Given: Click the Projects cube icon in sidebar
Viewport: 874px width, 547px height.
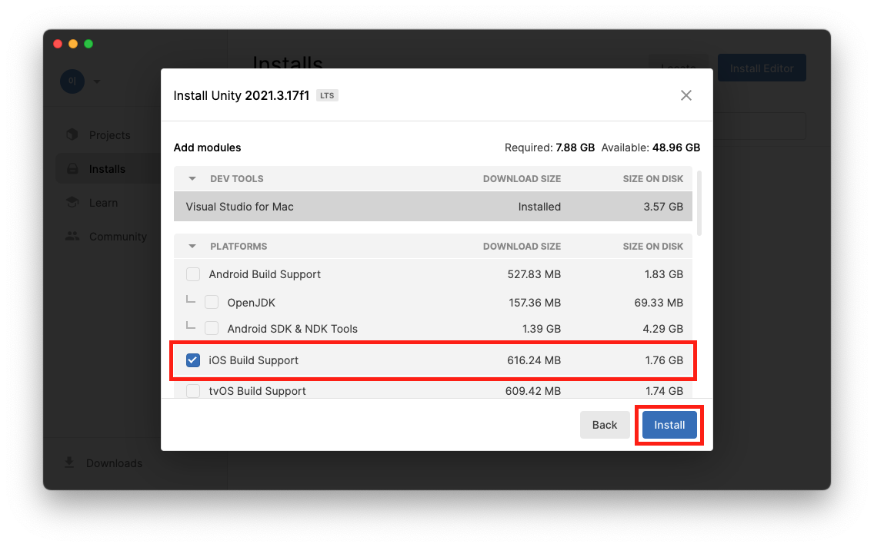Looking at the screenshot, I should point(72,134).
